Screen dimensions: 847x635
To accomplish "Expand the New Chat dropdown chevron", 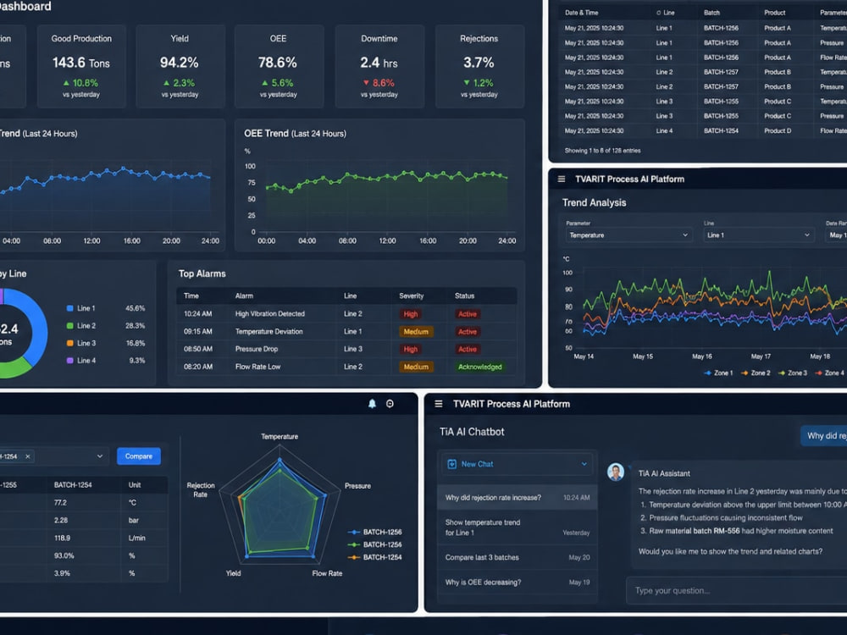I will pos(584,464).
